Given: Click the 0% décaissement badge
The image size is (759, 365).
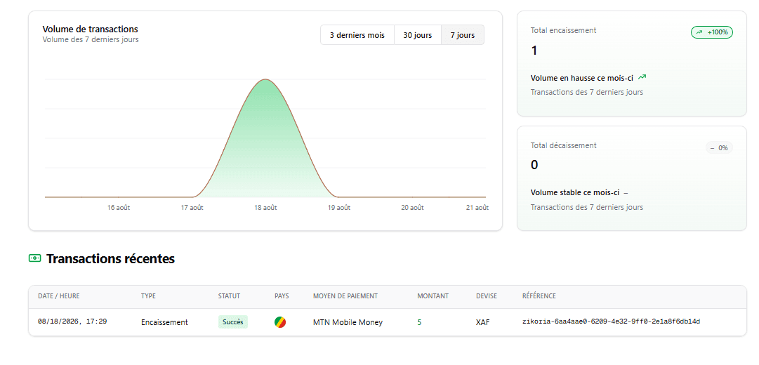Looking at the screenshot, I should click(x=719, y=147).
